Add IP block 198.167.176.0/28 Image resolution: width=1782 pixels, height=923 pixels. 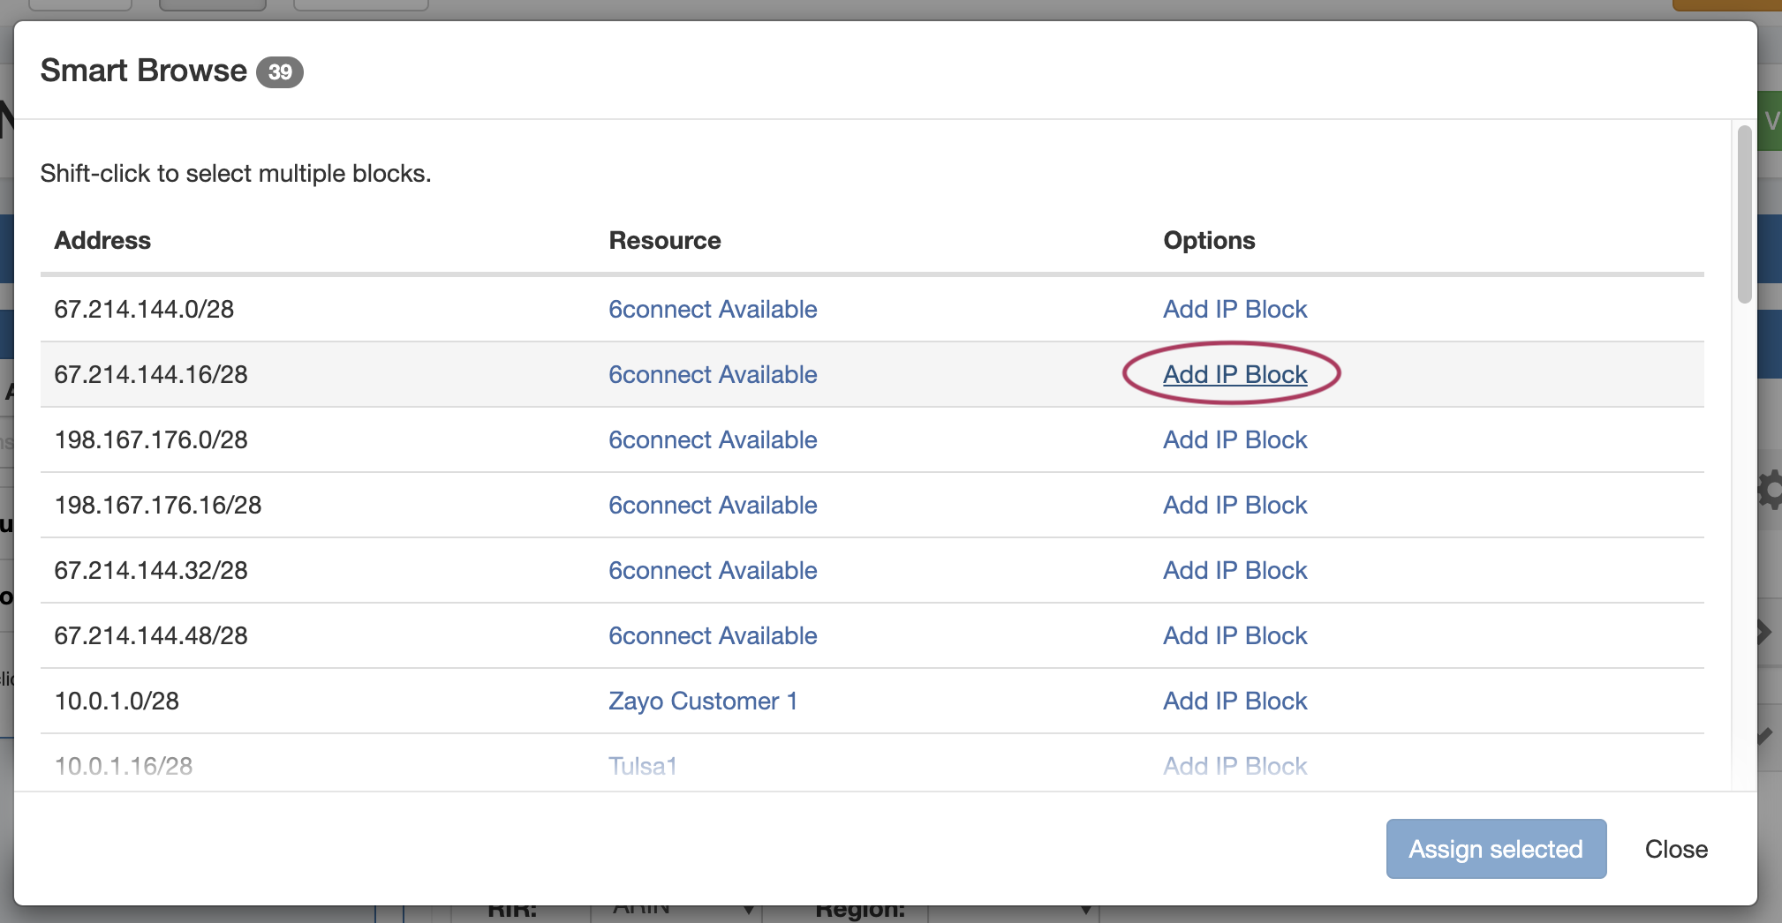(1235, 440)
